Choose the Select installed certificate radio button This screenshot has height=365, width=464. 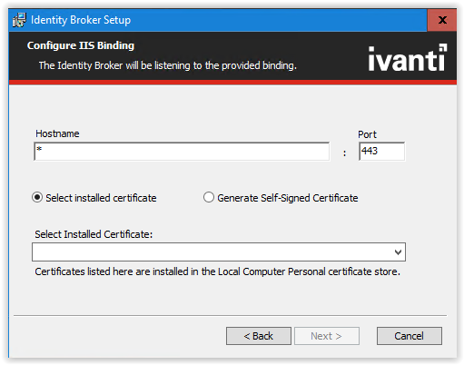click(37, 198)
